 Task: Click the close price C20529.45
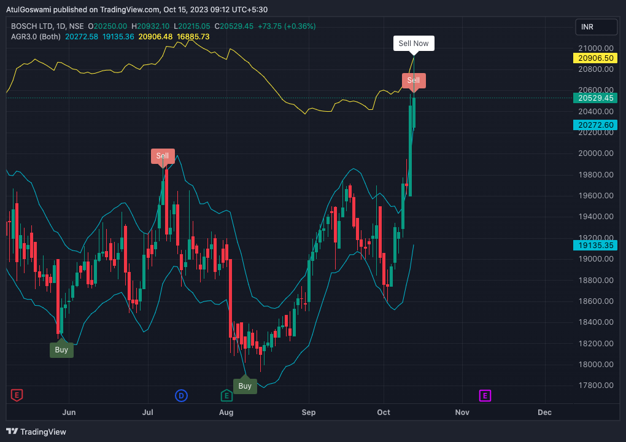point(234,26)
